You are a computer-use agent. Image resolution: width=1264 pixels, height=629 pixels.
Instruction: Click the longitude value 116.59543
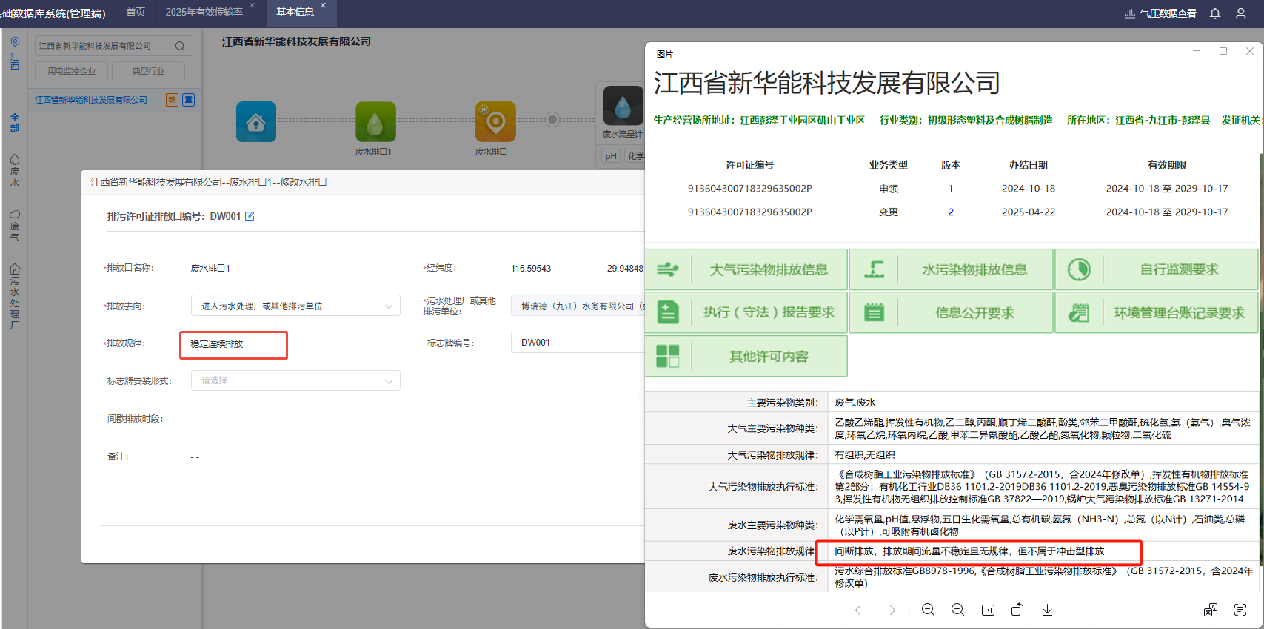(x=531, y=269)
